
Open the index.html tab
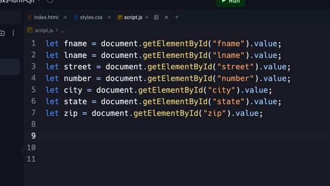coord(46,17)
